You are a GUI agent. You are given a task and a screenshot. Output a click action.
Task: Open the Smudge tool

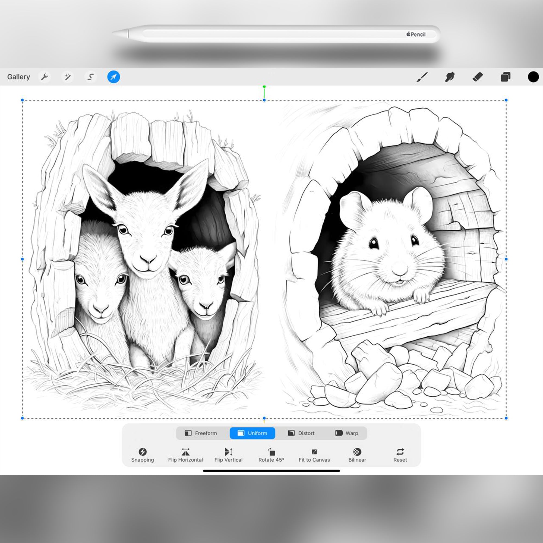point(450,77)
